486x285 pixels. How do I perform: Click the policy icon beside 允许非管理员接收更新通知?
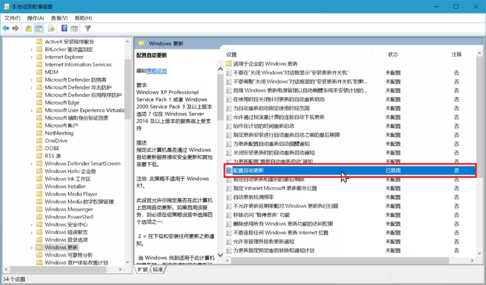(229, 242)
